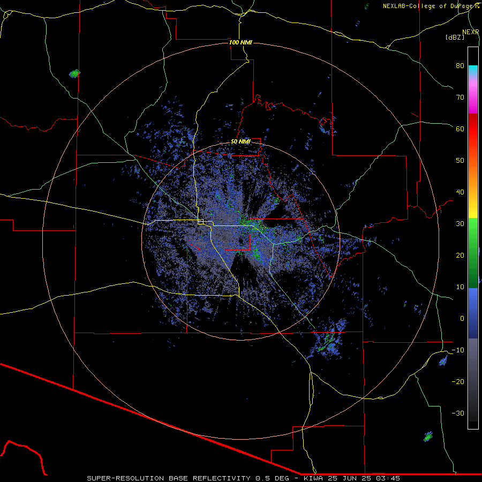The image size is (482, 482).
Task: Select the -20 value on dBZ scale
Action: [458, 382]
